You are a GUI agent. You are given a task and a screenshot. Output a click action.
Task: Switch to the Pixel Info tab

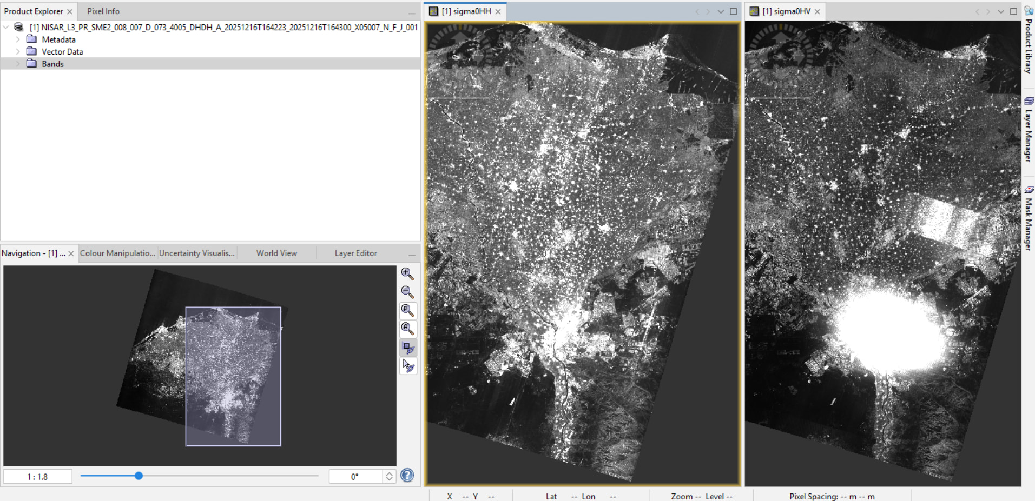click(103, 11)
